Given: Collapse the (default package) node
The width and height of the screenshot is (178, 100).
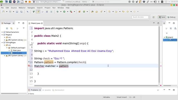Looking at the screenshot, I should click(7, 48).
